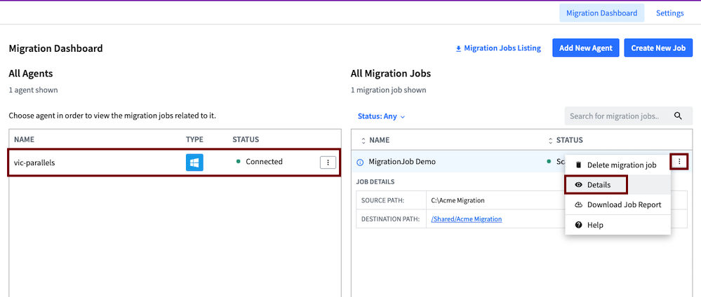Click the DESTINATION PATH: label cell
Image resolution: width=701 pixels, height=297 pixels.
392,219
